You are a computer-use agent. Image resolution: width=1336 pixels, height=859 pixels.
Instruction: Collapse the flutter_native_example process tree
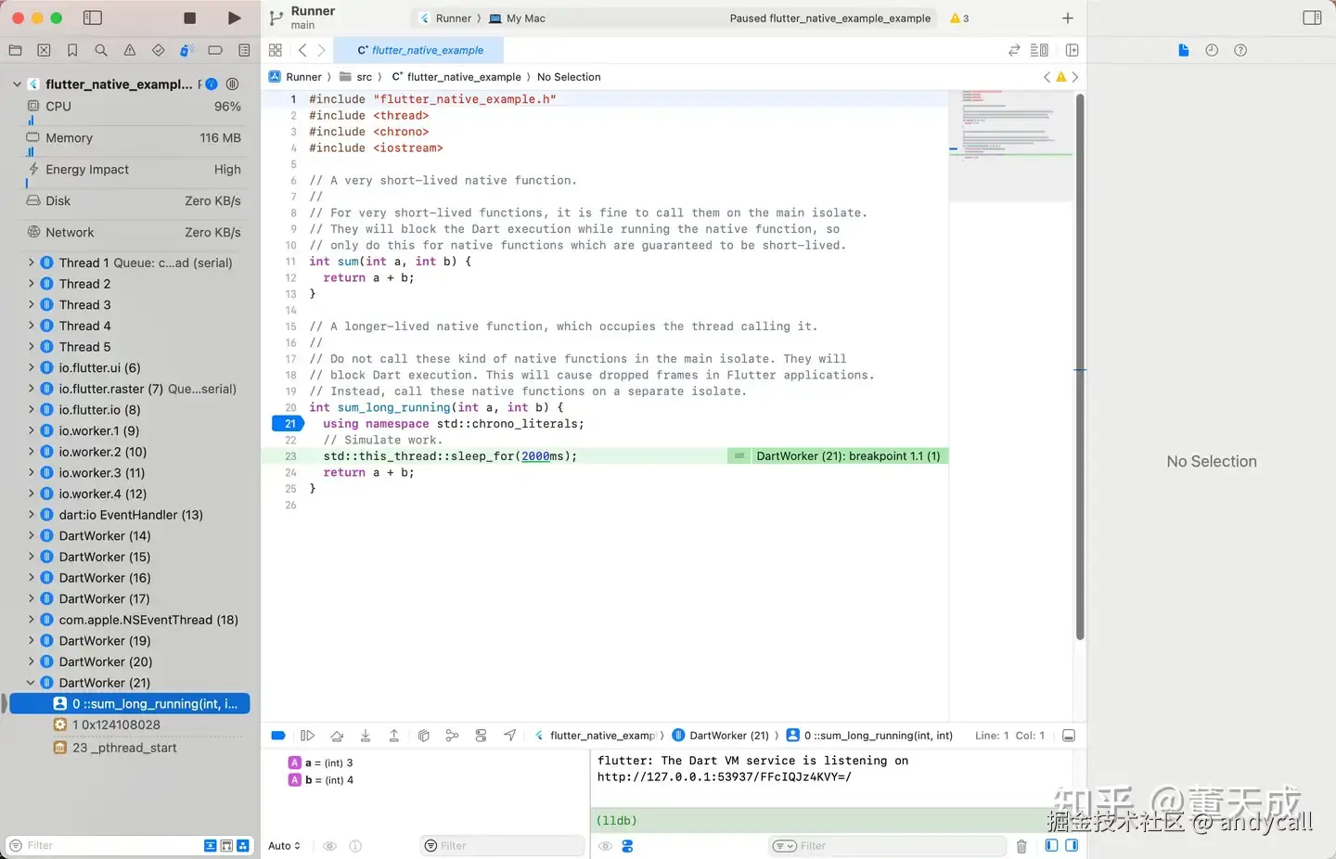pyautogui.click(x=17, y=84)
